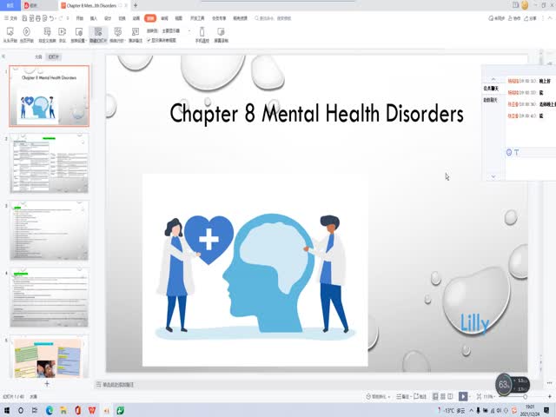
Task: Open the custom slideshow (自定义放映) icon
Action: pyautogui.click(x=47, y=35)
